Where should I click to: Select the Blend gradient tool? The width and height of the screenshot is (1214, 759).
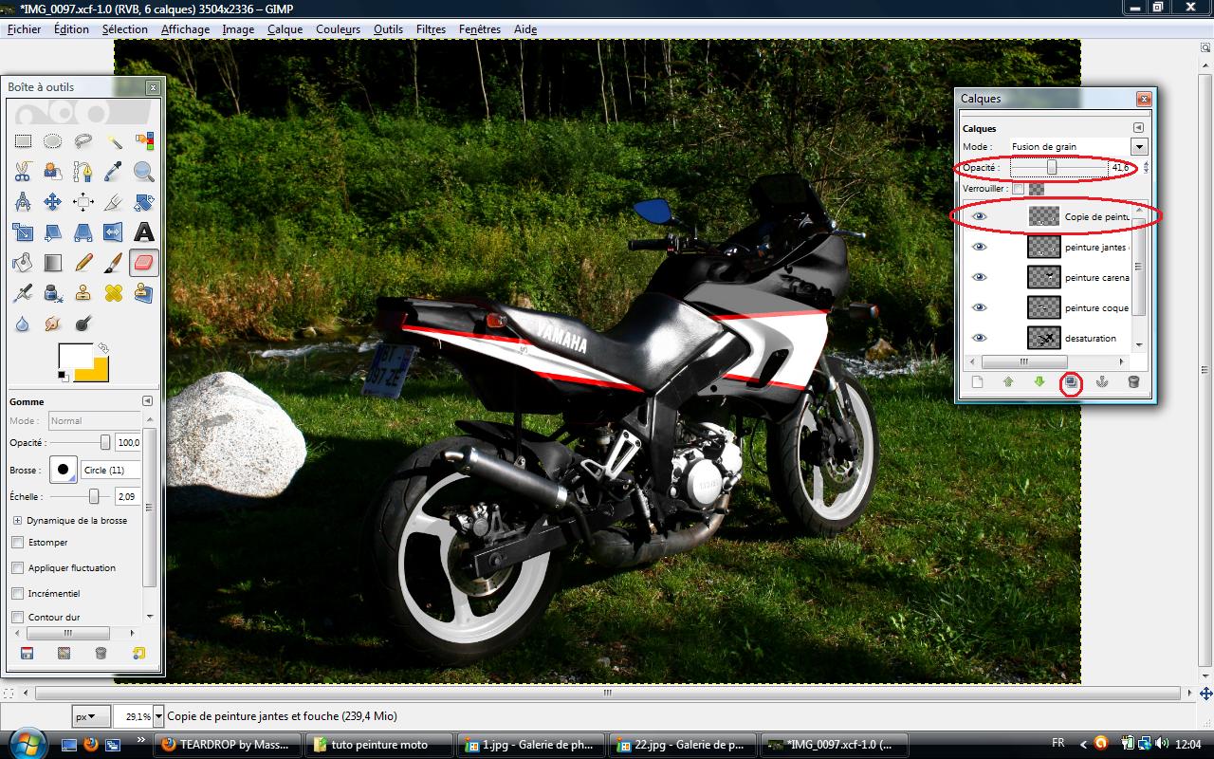[x=53, y=263]
